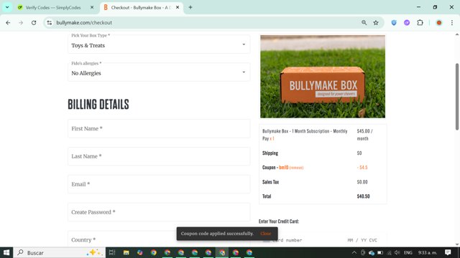460x258 pixels.
Task: Click the $40.50 total amount
Action: (x=363, y=196)
